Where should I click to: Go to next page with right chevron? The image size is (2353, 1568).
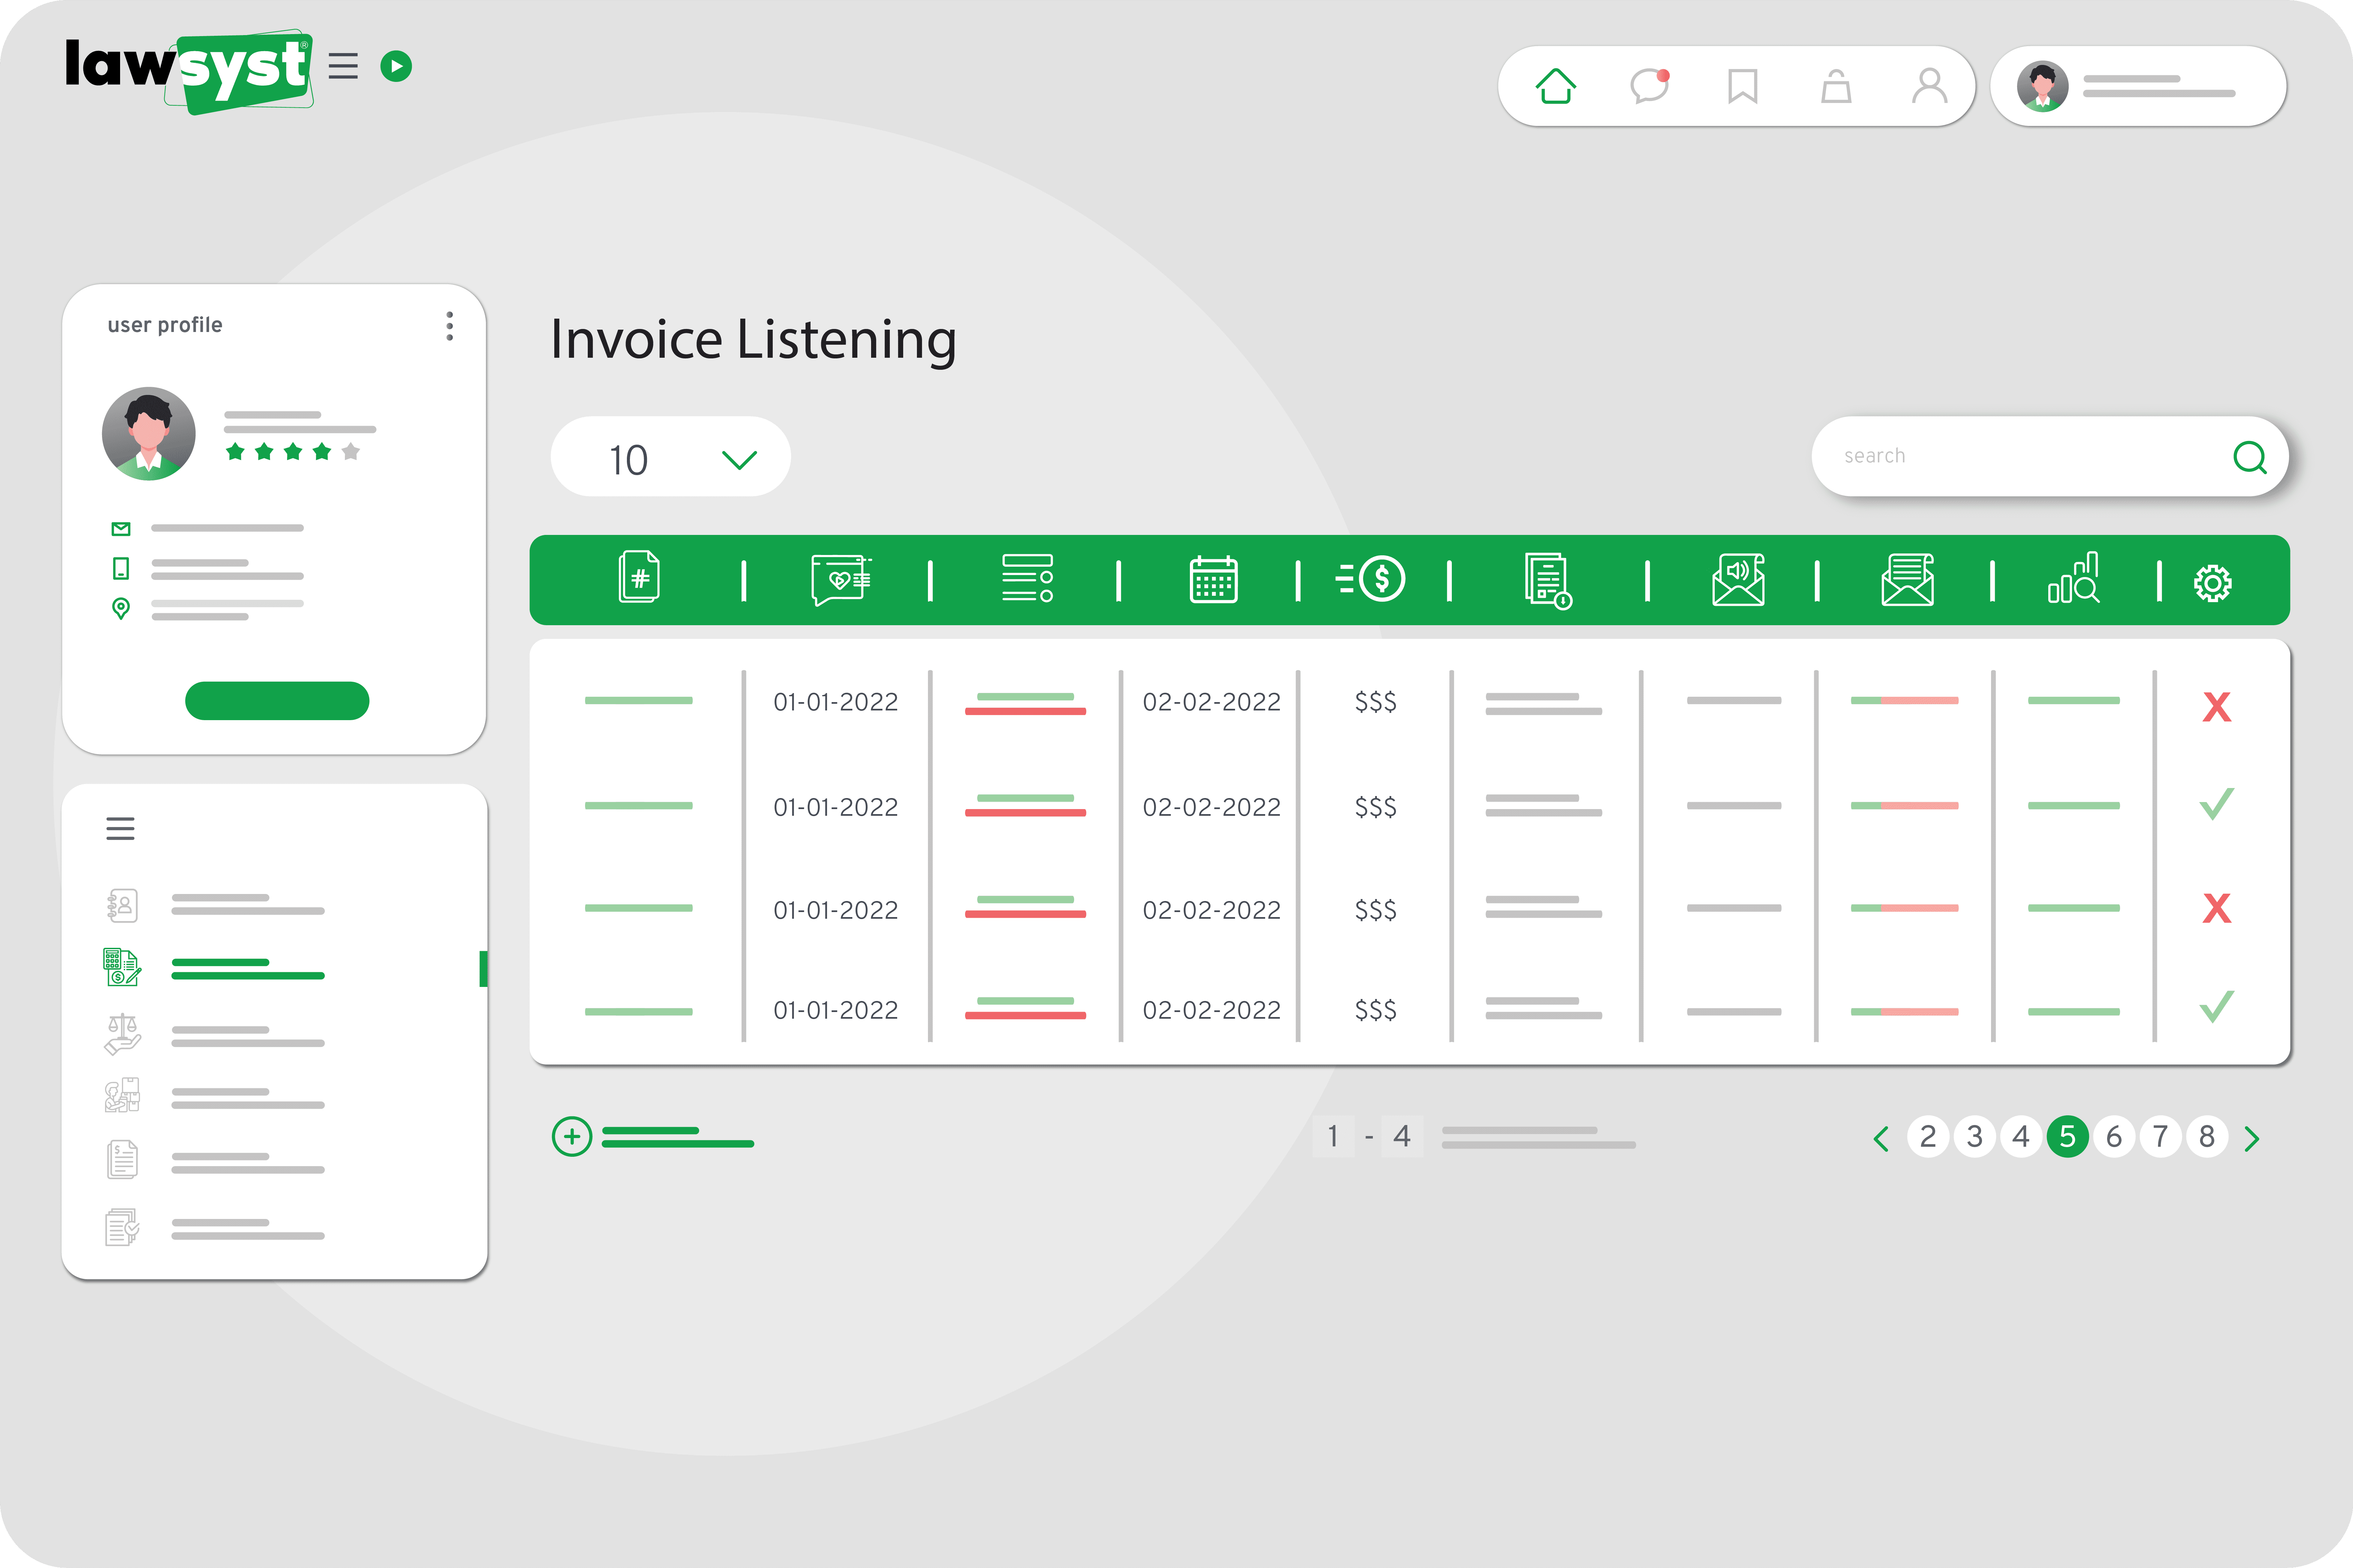[x=2252, y=1139]
